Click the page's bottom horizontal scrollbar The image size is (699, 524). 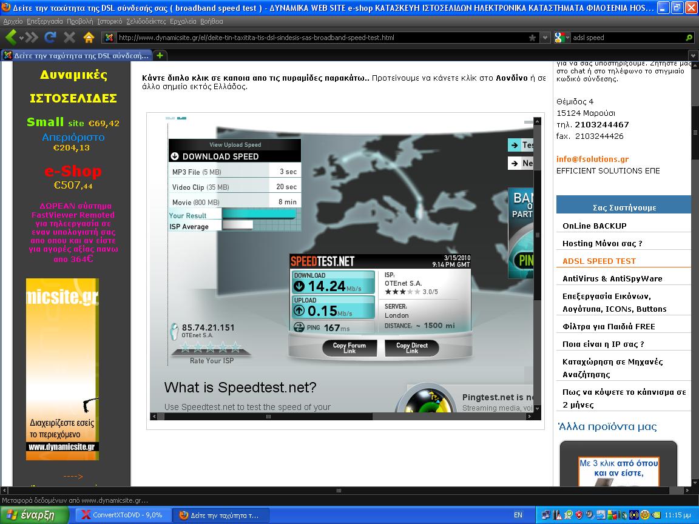pos(339,491)
